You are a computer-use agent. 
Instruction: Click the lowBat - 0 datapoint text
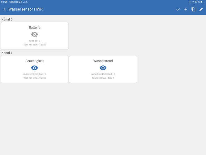pos(35,41)
